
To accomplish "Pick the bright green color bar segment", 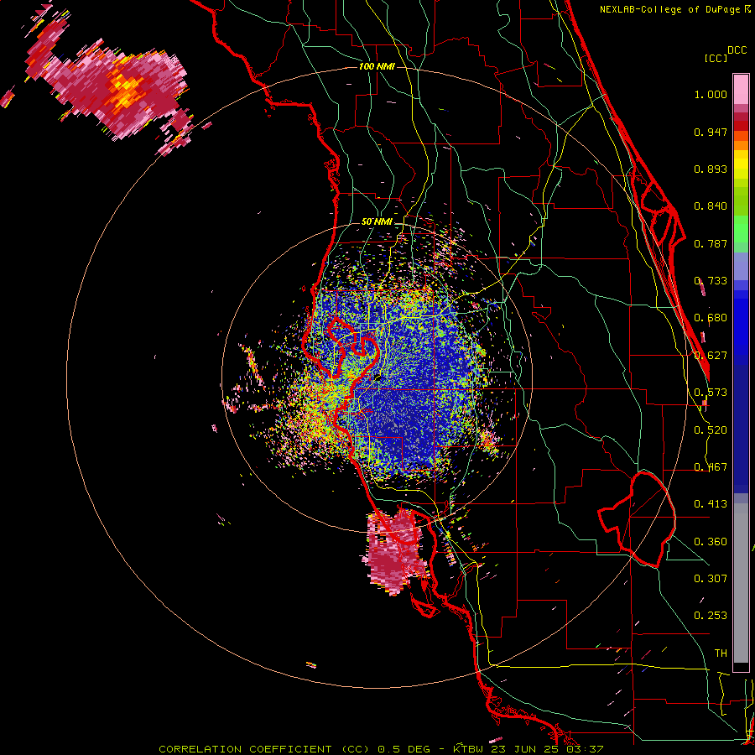I will [x=741, y=229].
